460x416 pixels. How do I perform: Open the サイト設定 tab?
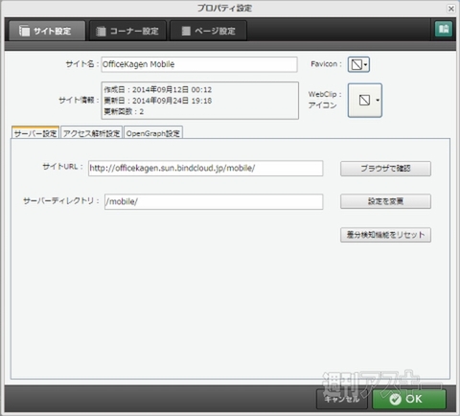pos(47,31)
